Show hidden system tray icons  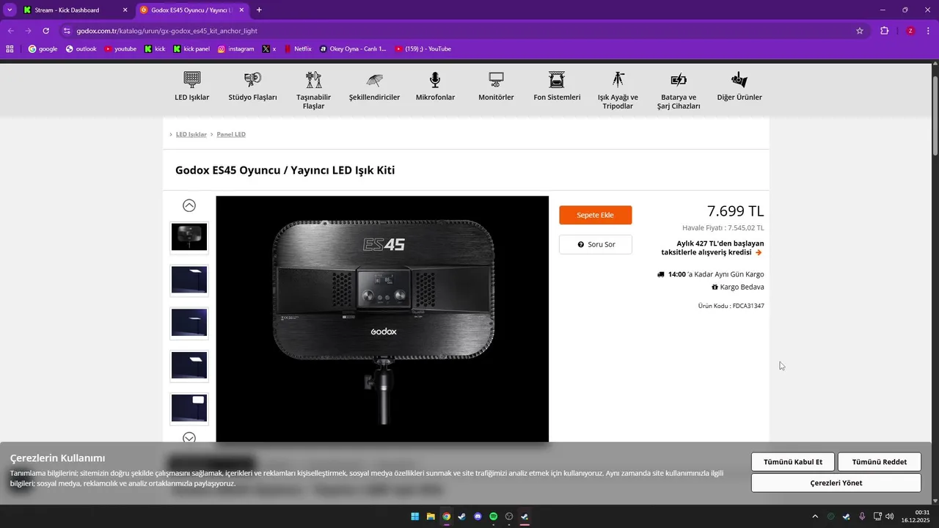point(814,516)
